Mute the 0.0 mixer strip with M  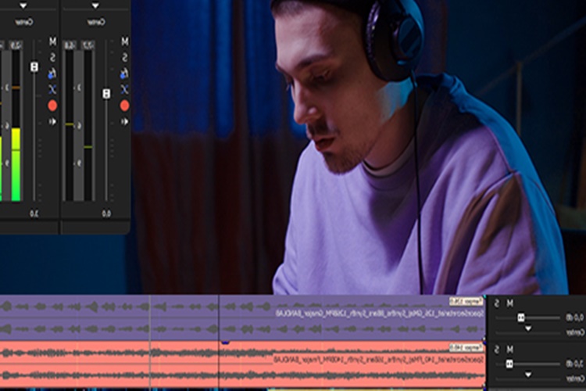pos(124,41)
